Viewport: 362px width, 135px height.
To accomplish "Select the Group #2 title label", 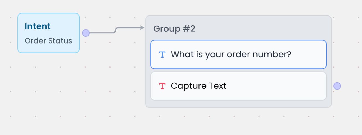I will pos(174,29).
